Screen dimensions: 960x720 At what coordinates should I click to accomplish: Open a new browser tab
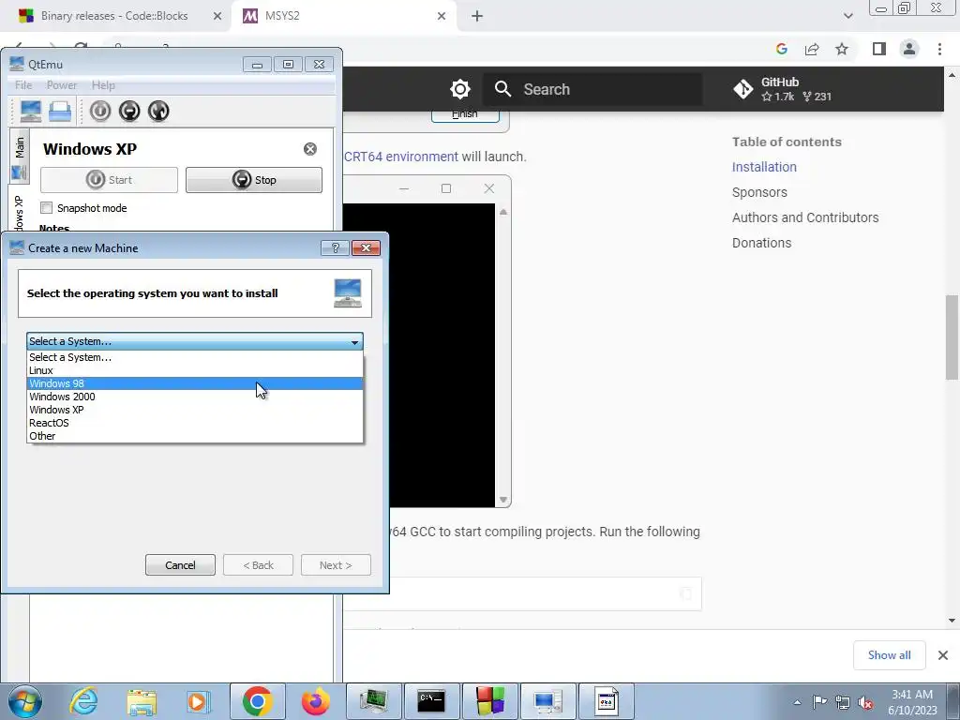477,16
